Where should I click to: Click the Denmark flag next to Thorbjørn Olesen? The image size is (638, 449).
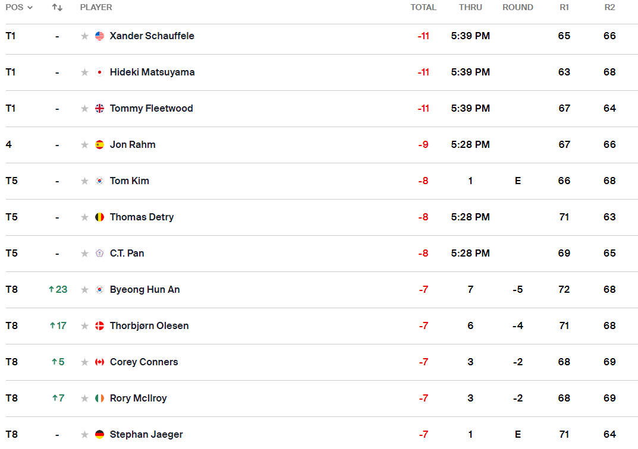pyautogui.click(x=99, y=325)
